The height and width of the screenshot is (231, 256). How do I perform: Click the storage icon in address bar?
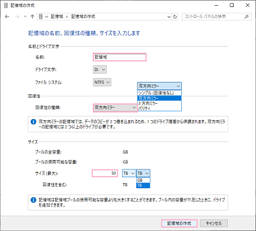click(41, 17)
